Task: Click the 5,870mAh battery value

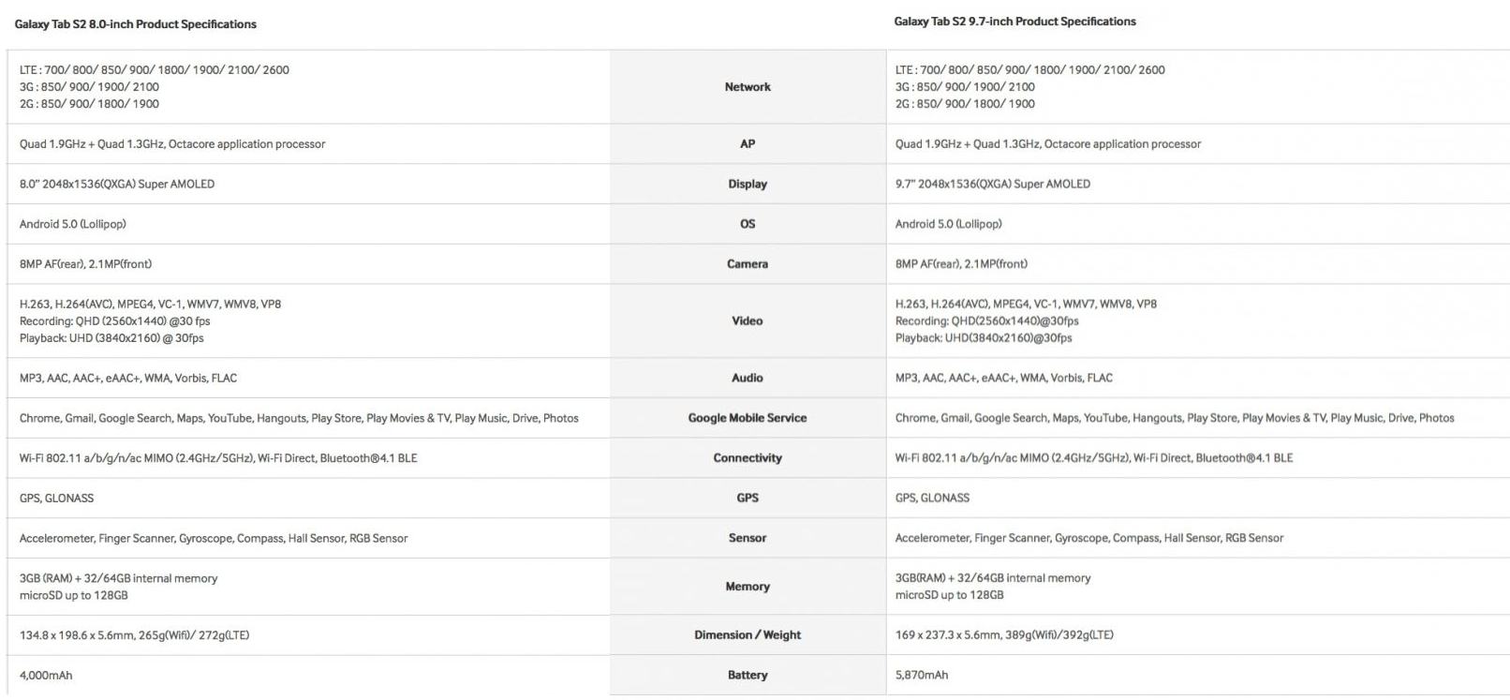Action: tap(922, 676)
